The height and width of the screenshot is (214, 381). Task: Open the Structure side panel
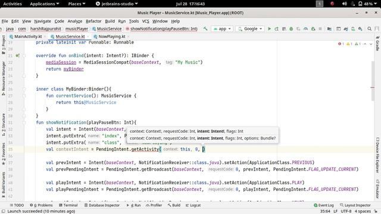(4, 124)
